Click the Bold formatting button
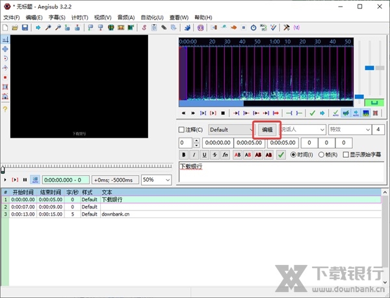The height and width of the screenshot is (298, 390). pos(184,155)
